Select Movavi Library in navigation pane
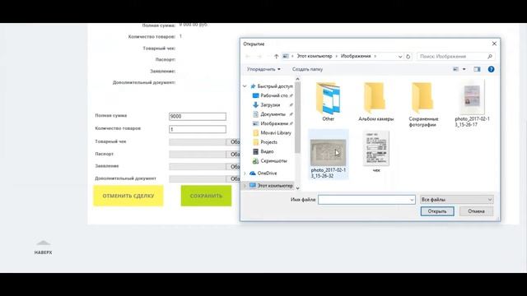Viewport: 527px width, 296px height. (273, 133)
